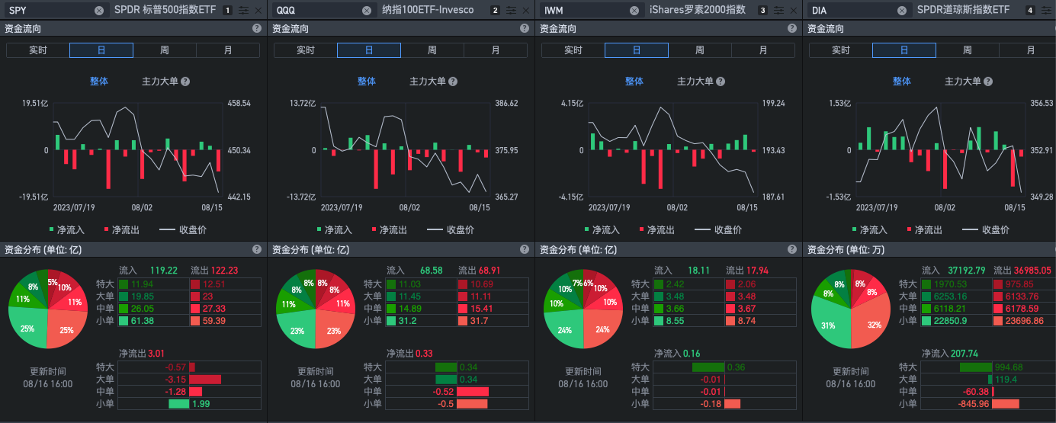Click link-group badge 3 in IWM panel
This screenshot has height=423, width=1056.
pos(762,11)
